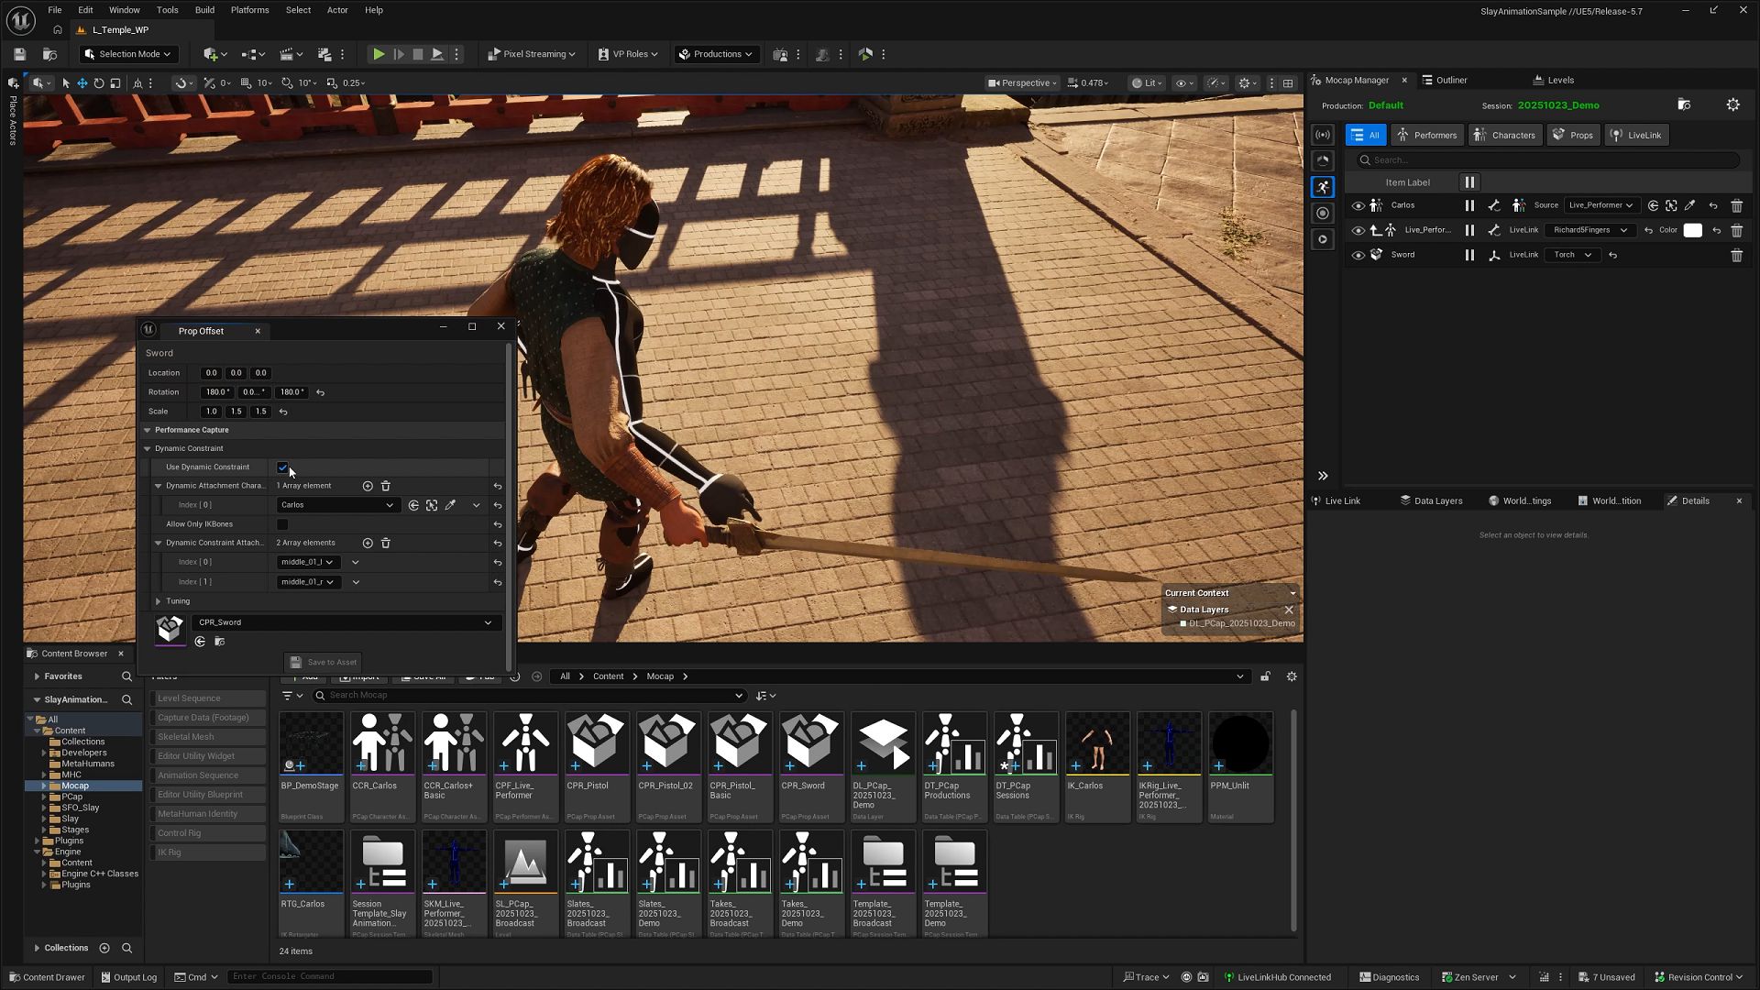Open the Mocap Manager settings gear
This screenshot has height=990, width=1760.
[1733, 104]
